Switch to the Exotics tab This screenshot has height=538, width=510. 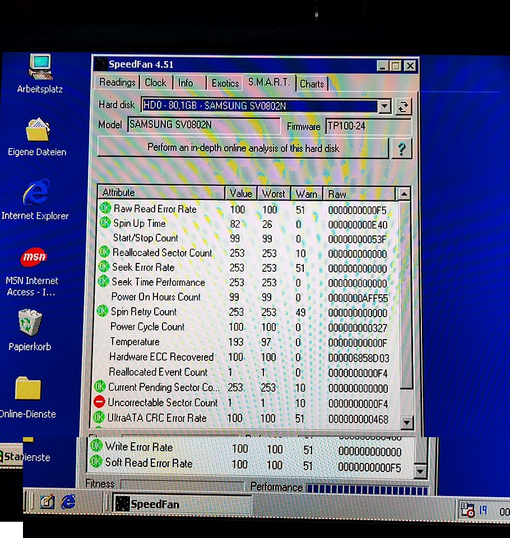tap(225, 84)
